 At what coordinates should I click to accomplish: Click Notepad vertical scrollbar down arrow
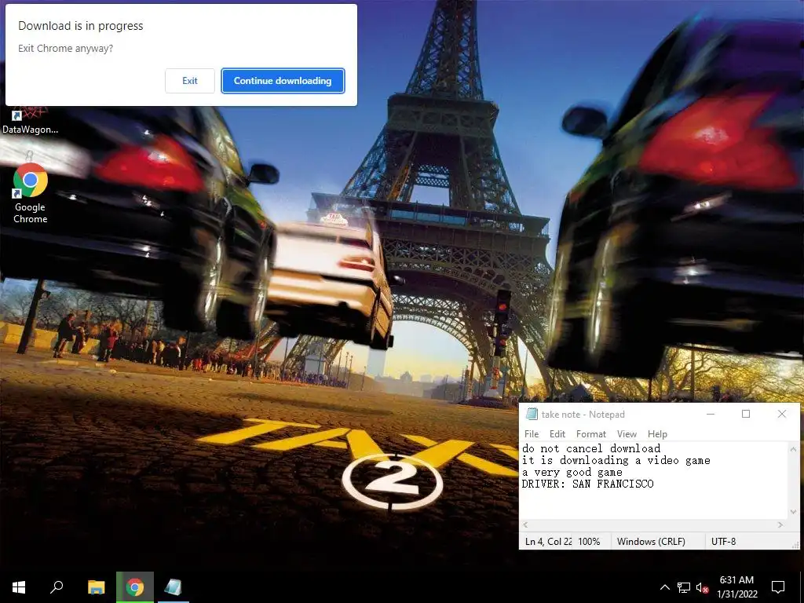click(793, 512)
